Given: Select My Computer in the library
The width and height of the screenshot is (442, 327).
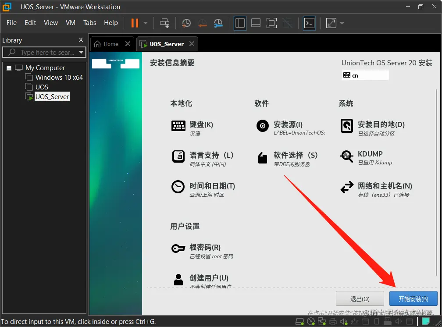Looking at the screenshot, I should [x=45, y=68].
